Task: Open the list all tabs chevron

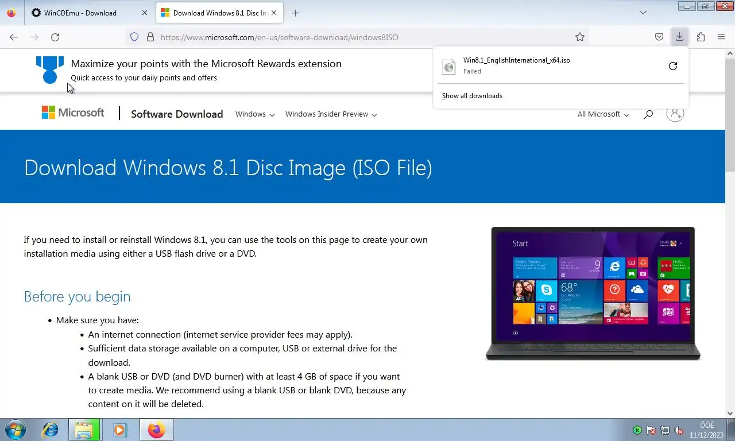Action: tap(643, 13)
